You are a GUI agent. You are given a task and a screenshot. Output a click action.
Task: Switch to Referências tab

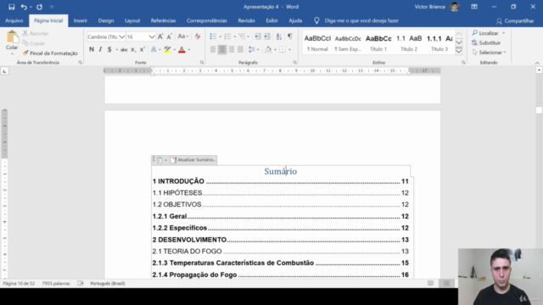tap(163, 20)
